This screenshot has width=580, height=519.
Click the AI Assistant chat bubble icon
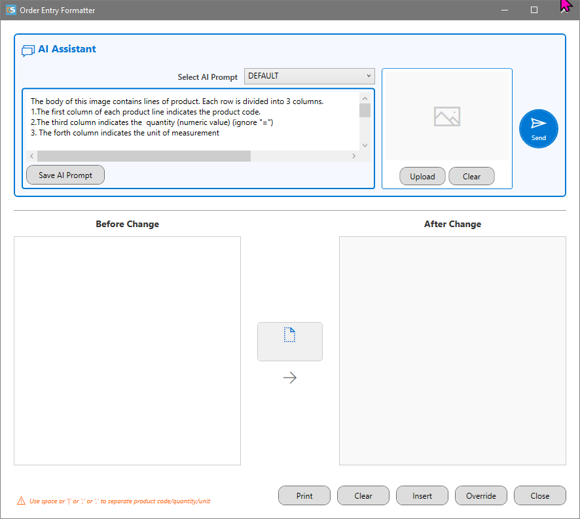28,50
